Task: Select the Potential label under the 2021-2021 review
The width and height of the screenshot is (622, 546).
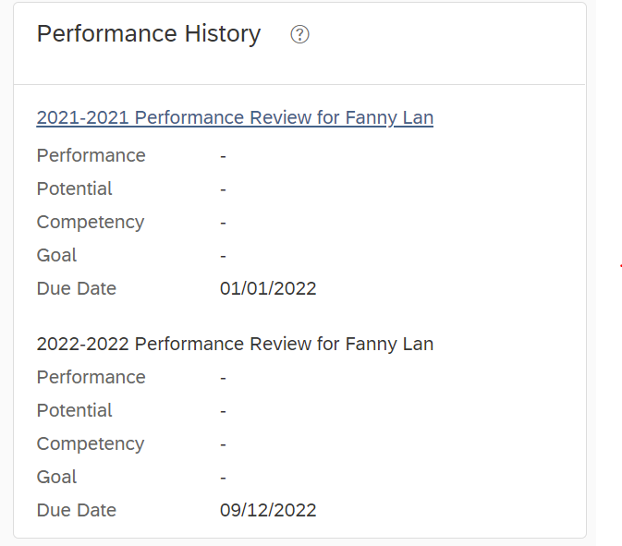Action: 75,188
